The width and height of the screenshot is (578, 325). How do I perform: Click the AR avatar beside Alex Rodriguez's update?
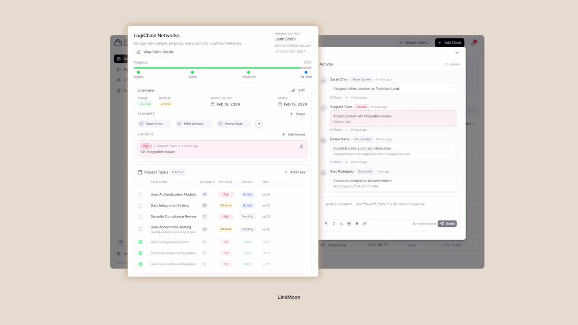point(323,173)
